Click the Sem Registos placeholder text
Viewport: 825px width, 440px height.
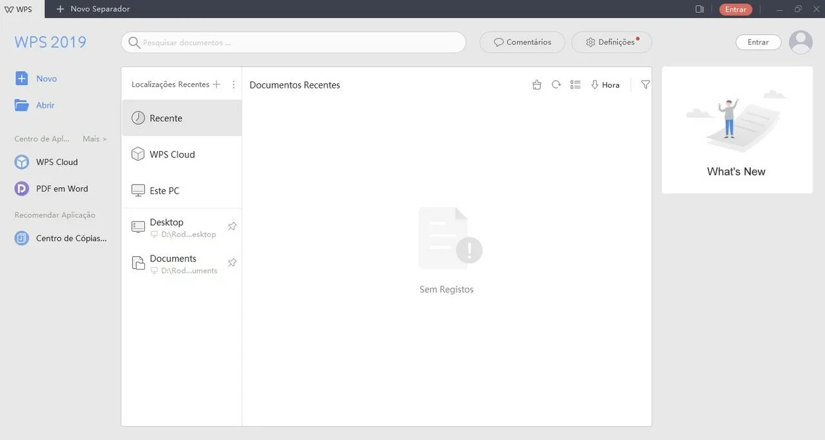(x=447, y=290)
